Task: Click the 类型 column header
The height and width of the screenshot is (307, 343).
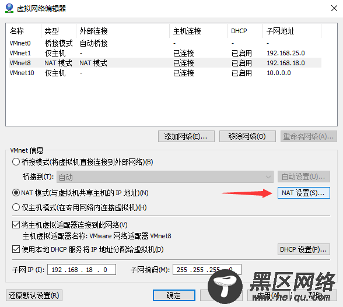Action: pos(58,31)
